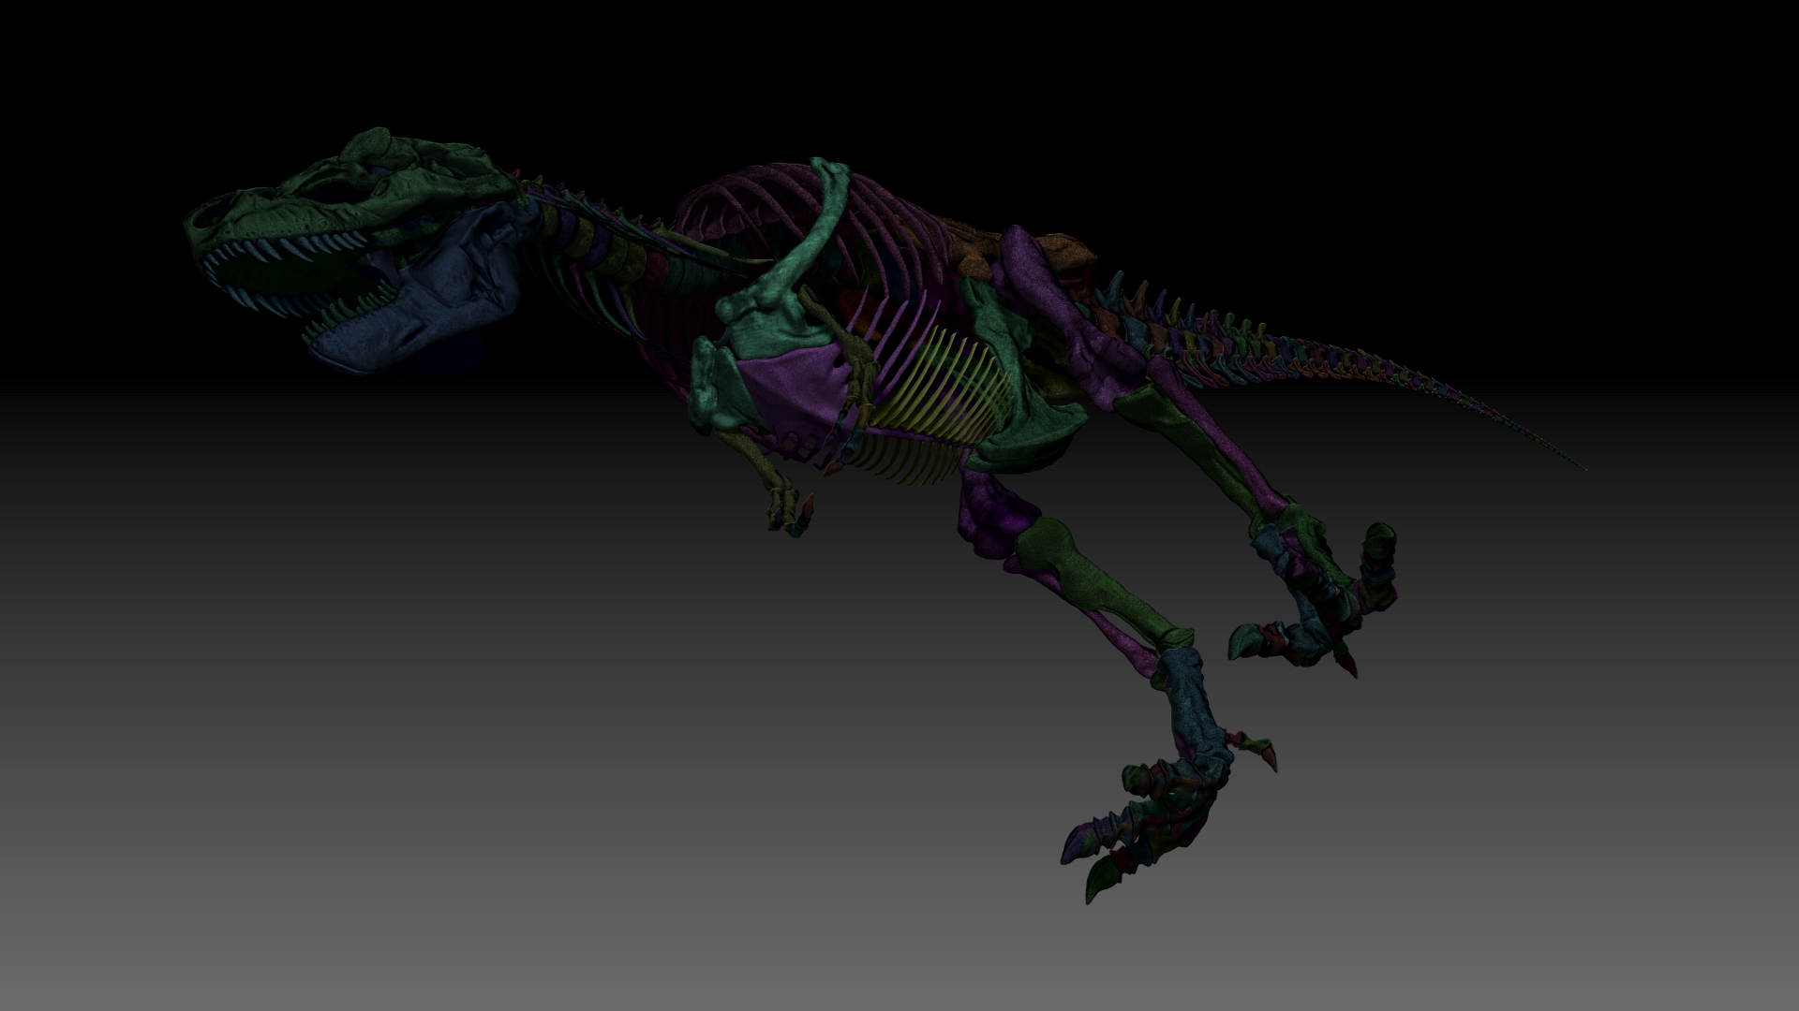The width and height of the screenshot is (1799, 1011).
Task: Select the blue ankle metatarsals of near foot
Action: (x=1188, y=702)
